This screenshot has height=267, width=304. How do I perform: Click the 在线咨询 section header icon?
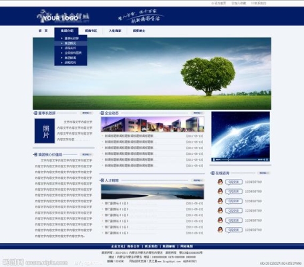coord(212,173)
